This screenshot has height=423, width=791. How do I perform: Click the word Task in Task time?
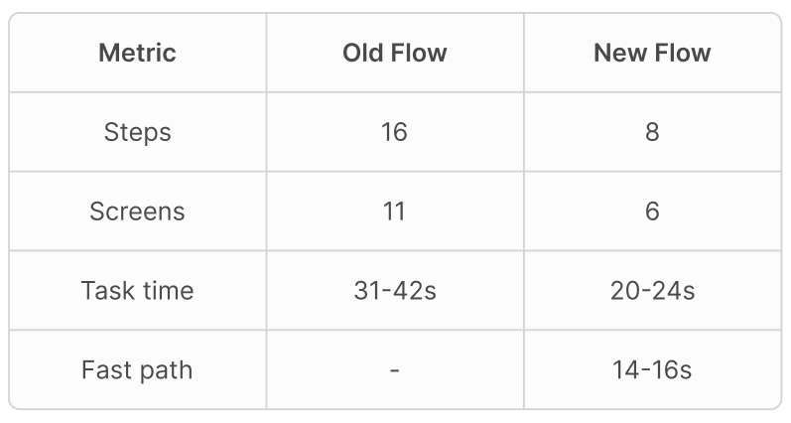[x=107, y=291]
